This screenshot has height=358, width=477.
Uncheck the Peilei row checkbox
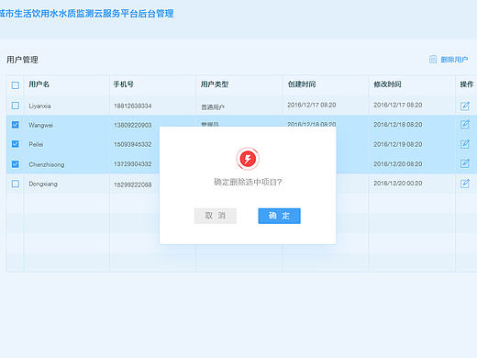(x=16, y=144)
